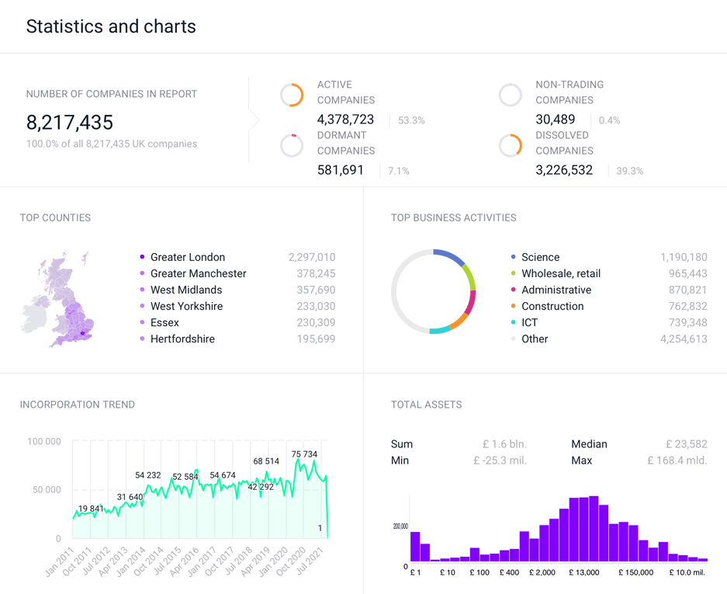Image resolution: width=727 pixels, height=594 pixels.
Task: Click the Dormant Companies donut icon
Action: pos(292,145)
